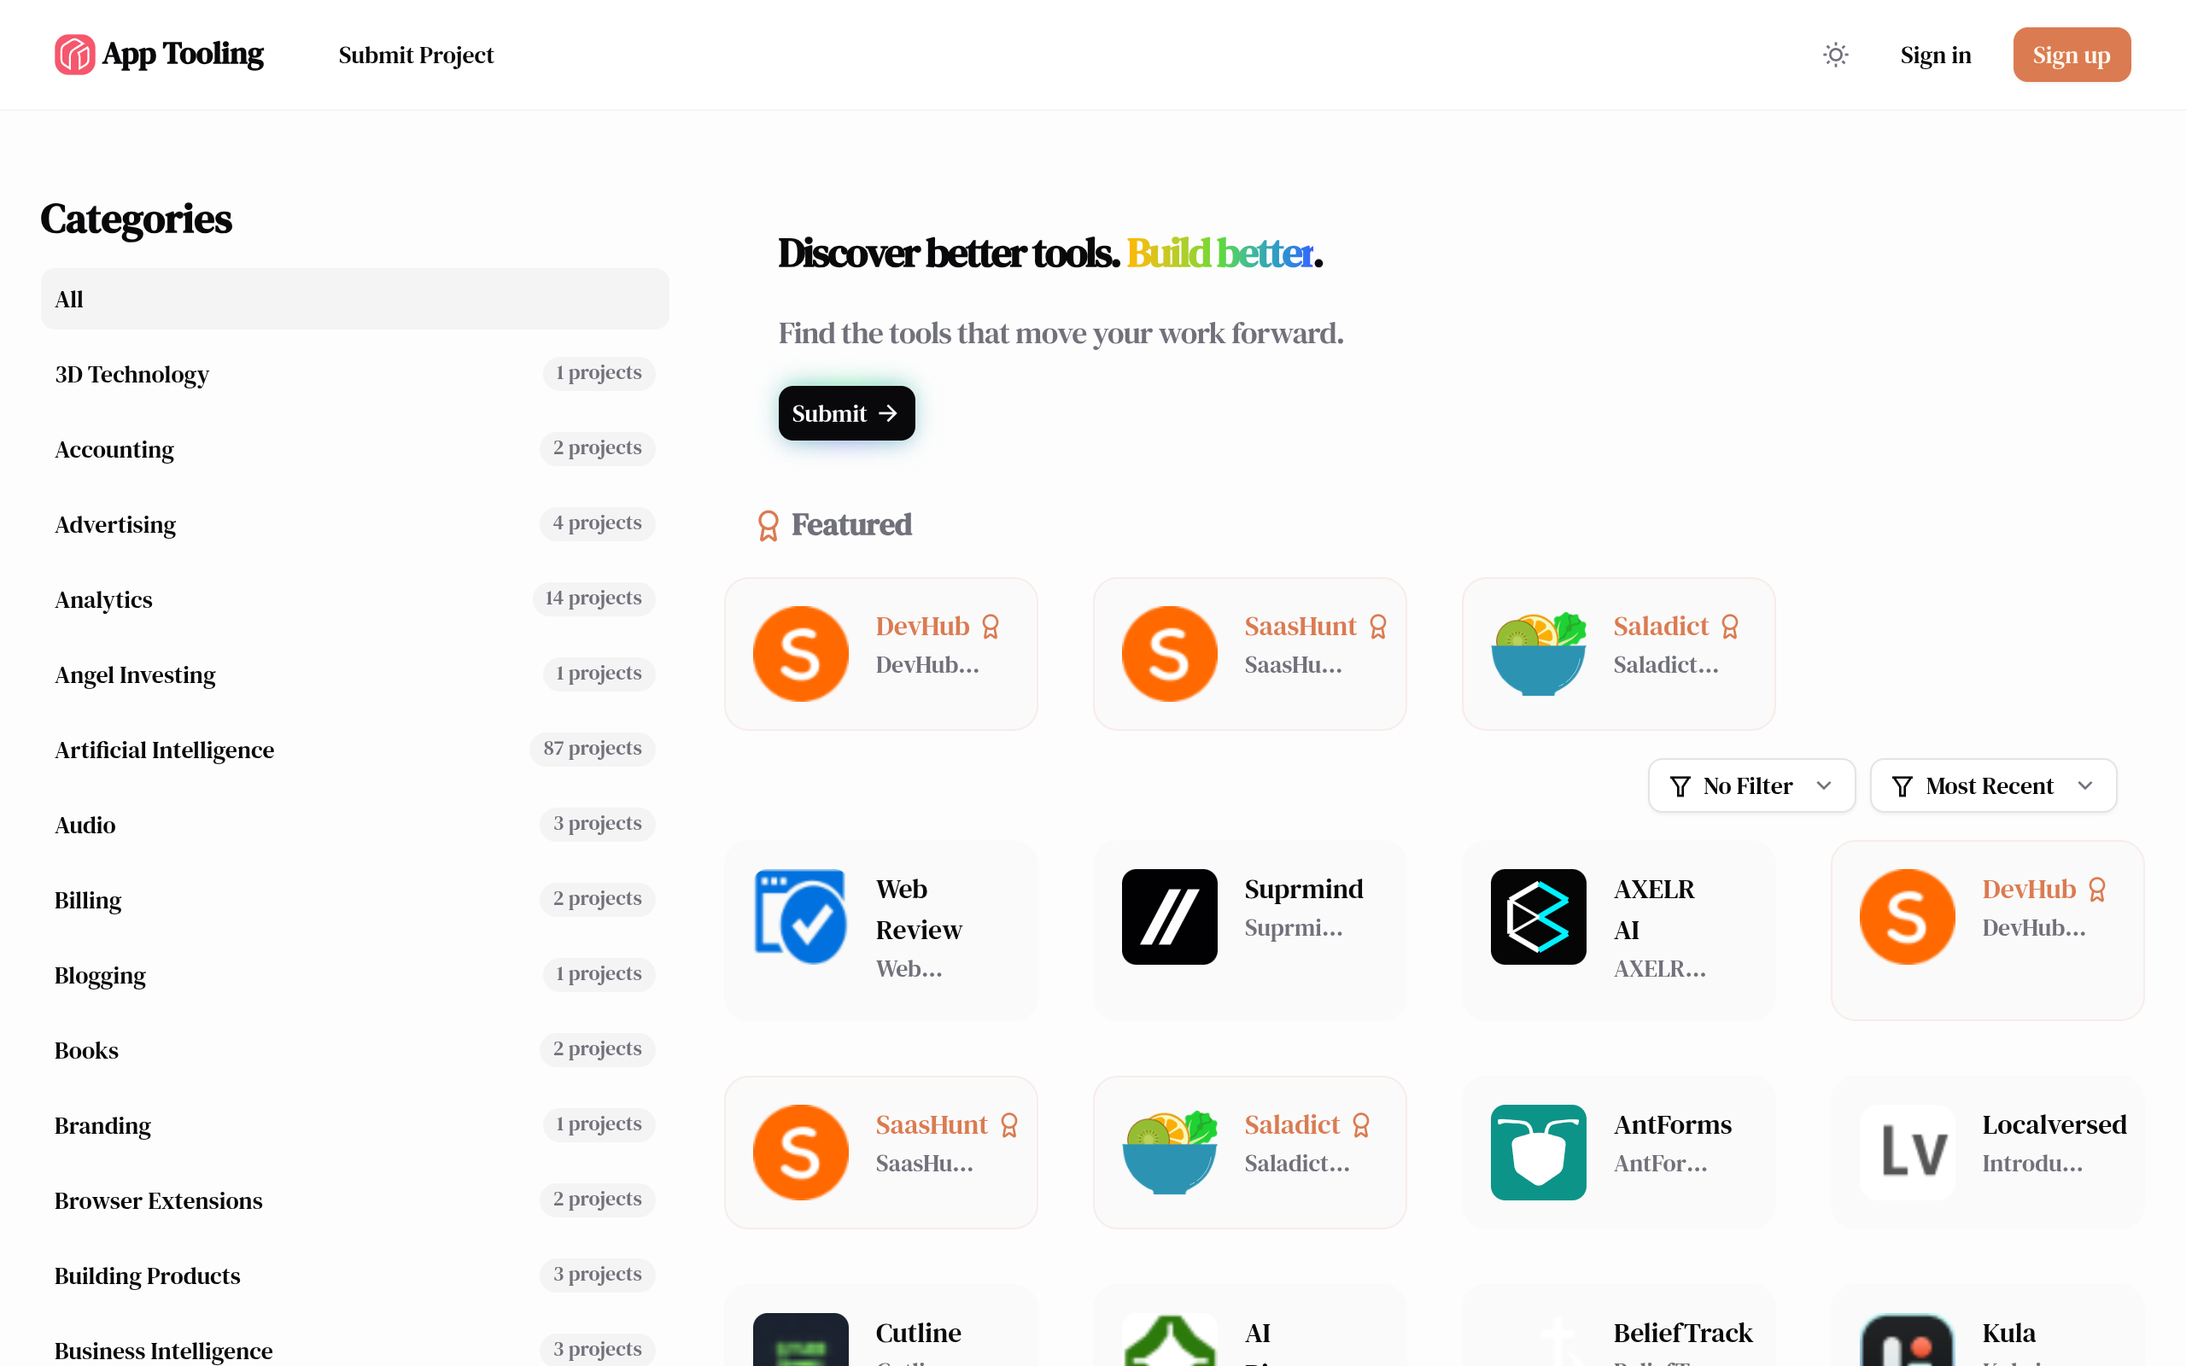Open the No Filter dropdown
The height and width of the screenshot is (1366, 2186).
point(1751,786)
